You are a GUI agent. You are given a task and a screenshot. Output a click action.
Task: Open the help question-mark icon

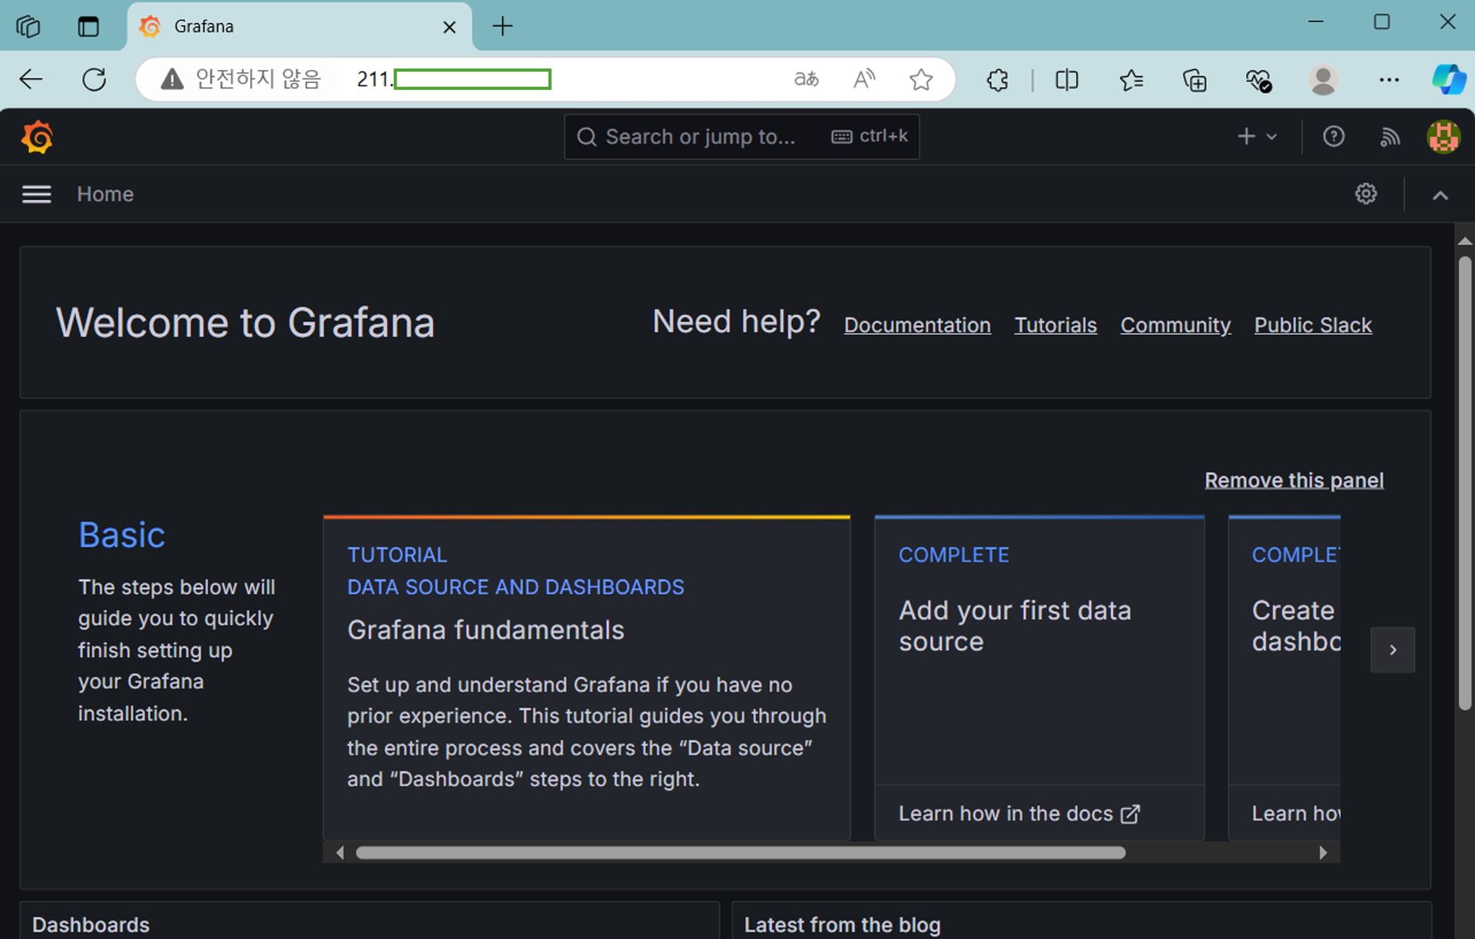(x=1333, y=137)
